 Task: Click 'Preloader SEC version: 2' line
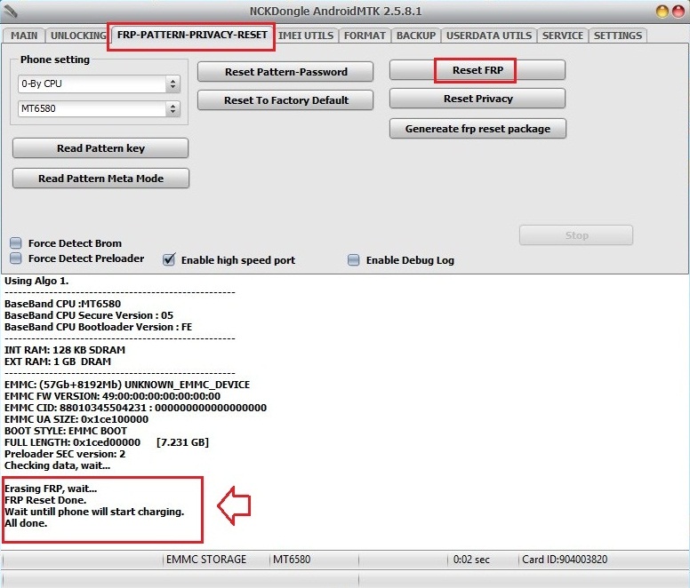click(65, 454)
